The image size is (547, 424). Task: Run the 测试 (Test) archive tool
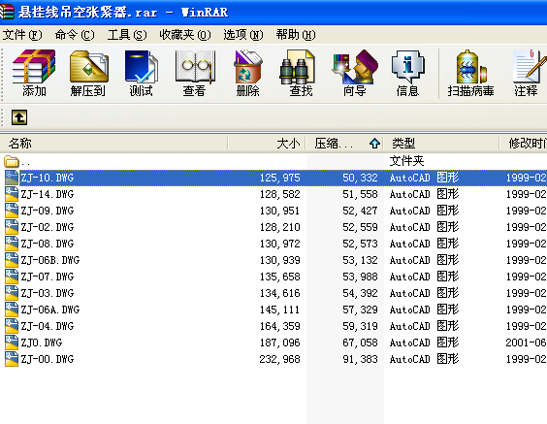[142, 74]
